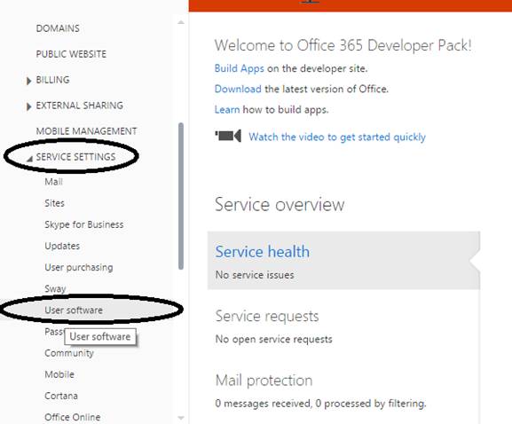This screenshot has height=424, width=512.
Task: Click sidebar scroll up arrow
Action: [181, 22]
